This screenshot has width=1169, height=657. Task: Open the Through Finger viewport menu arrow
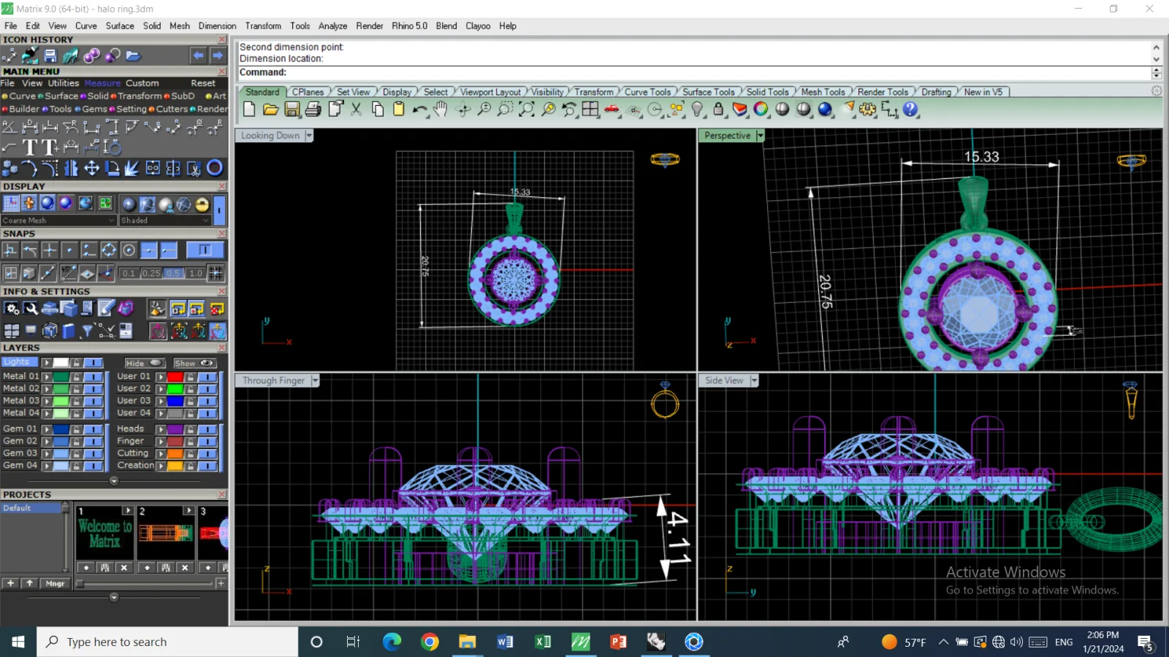(316, 380)
